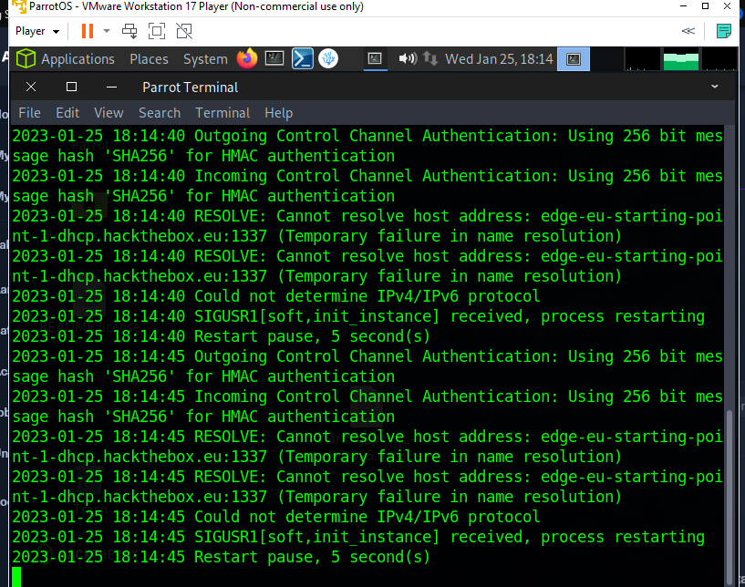
Task: Mute audio with the speaker icon
Action: coord(407,57)
